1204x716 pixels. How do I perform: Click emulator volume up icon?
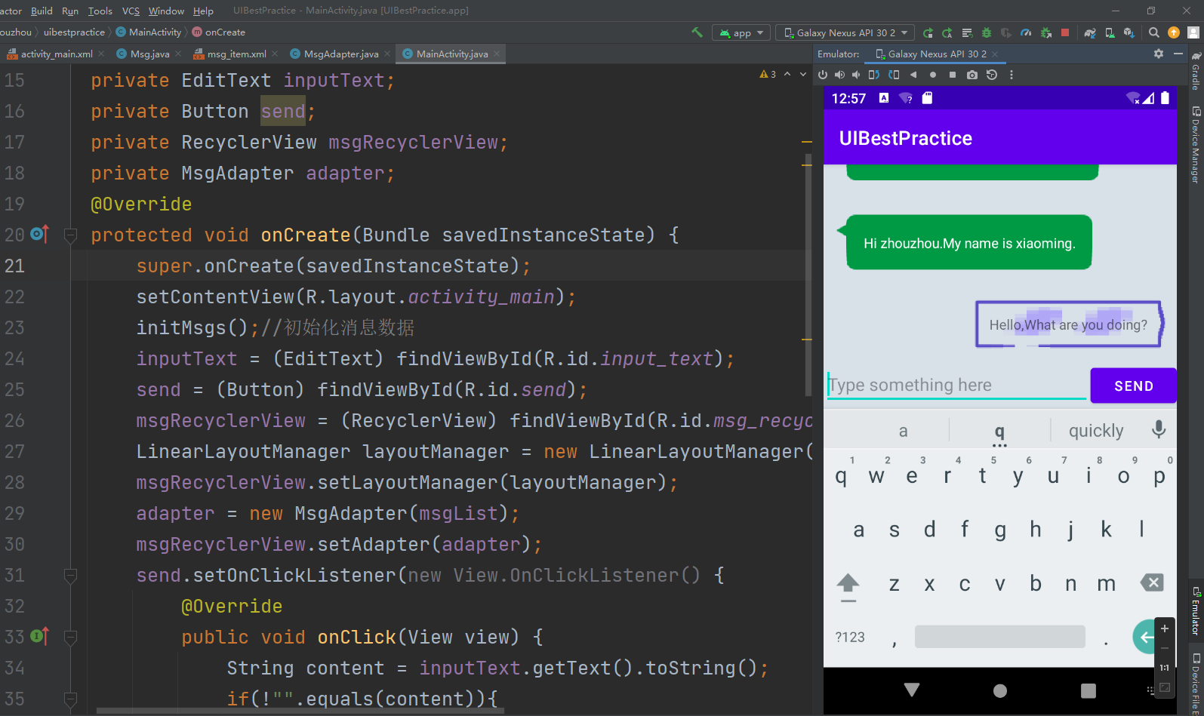click(x=839, y=75)
